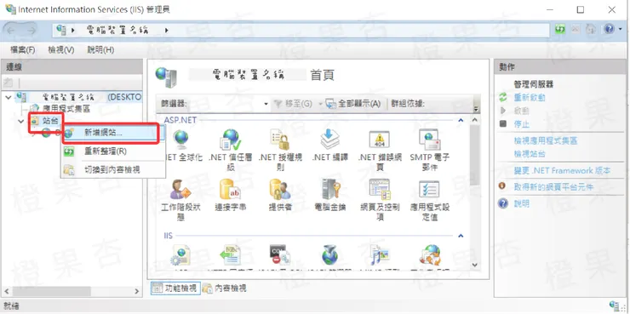This screenshot has height=314, width=630.
Task: Click the server icon in the connections tree
Action: tap(21, 97)
